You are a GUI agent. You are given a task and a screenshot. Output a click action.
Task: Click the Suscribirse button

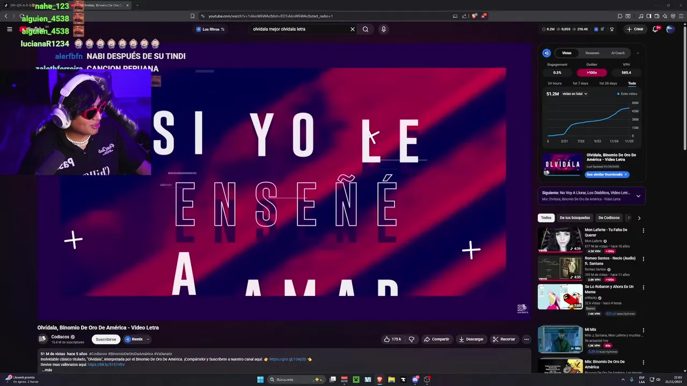click(x=106, y=339)
